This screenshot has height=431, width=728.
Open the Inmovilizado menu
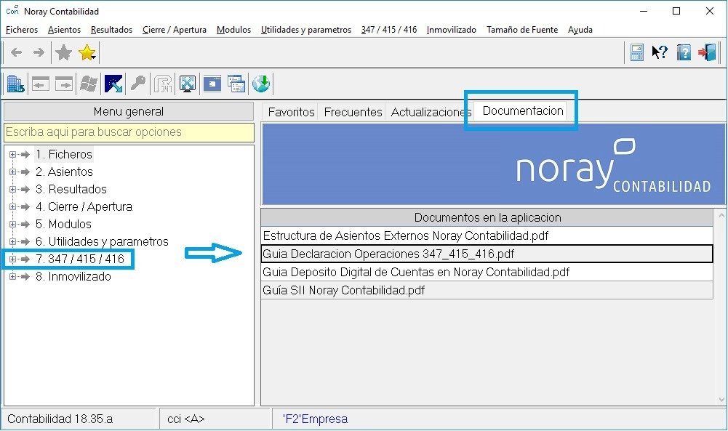point(452,30)
